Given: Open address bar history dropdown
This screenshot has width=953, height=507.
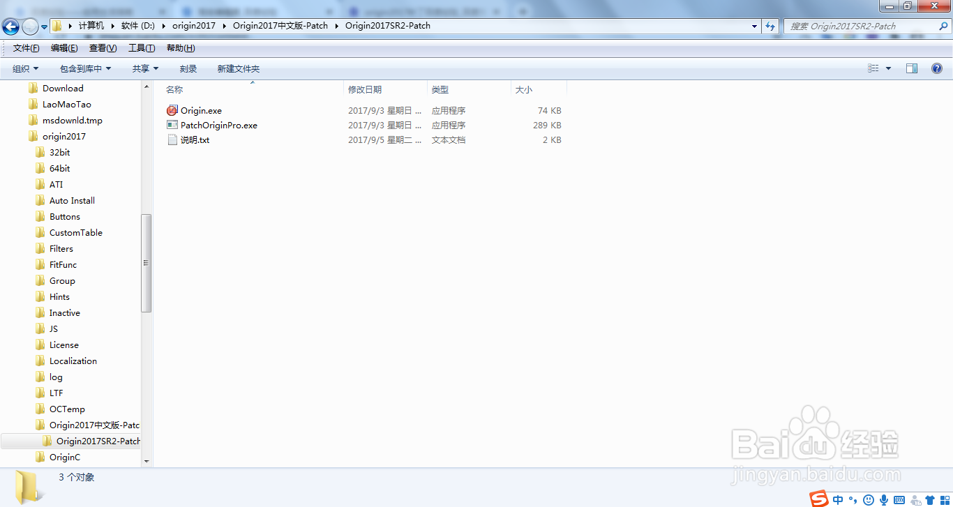Looking at the screenshot, I should [x=755, y=26].
